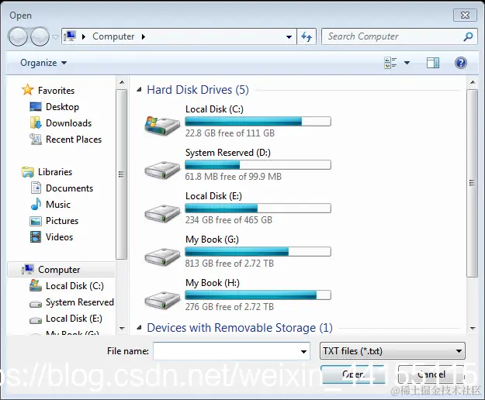Open the Pictures library
Screen dimensions: 485x400
coord(54,221)
